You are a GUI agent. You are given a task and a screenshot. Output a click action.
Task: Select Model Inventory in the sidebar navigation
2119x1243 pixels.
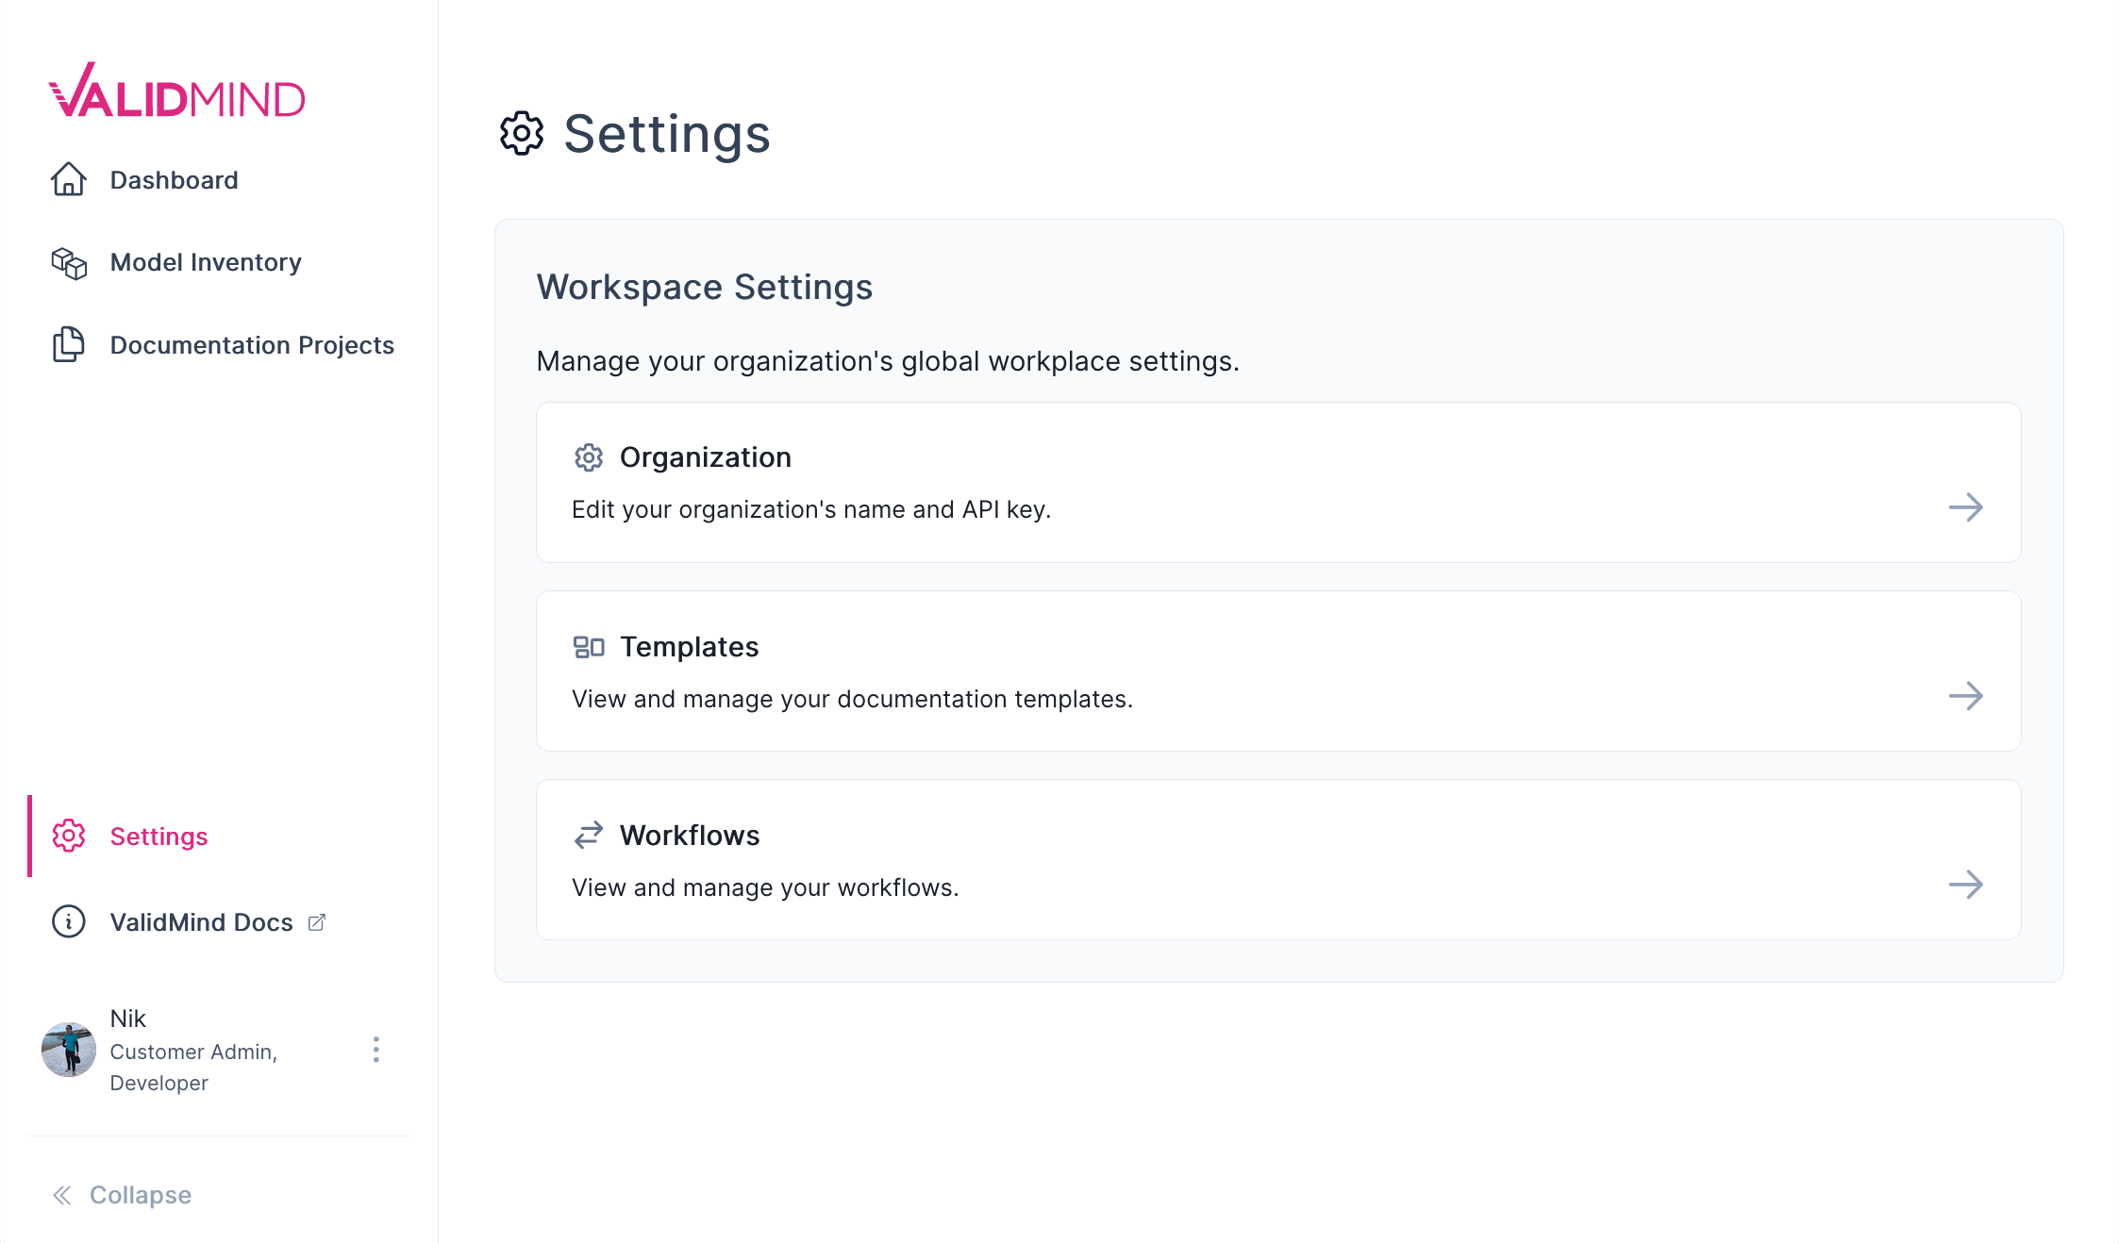click(x=205, y=262)
